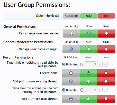117x105 pixels.
Task: Decrease thread title edit time limit with minus
Action: (x=105, y=64)
